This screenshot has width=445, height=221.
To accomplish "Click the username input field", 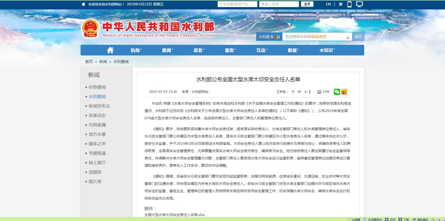I will tap(238, 4).
